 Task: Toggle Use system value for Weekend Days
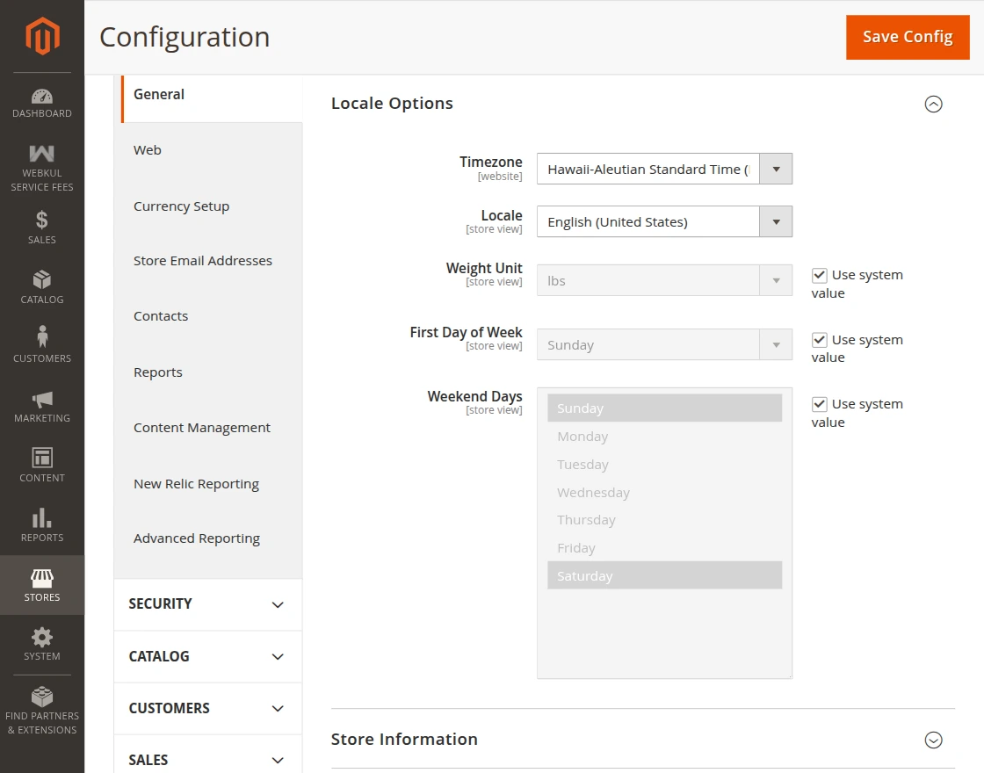coord(820,404)
